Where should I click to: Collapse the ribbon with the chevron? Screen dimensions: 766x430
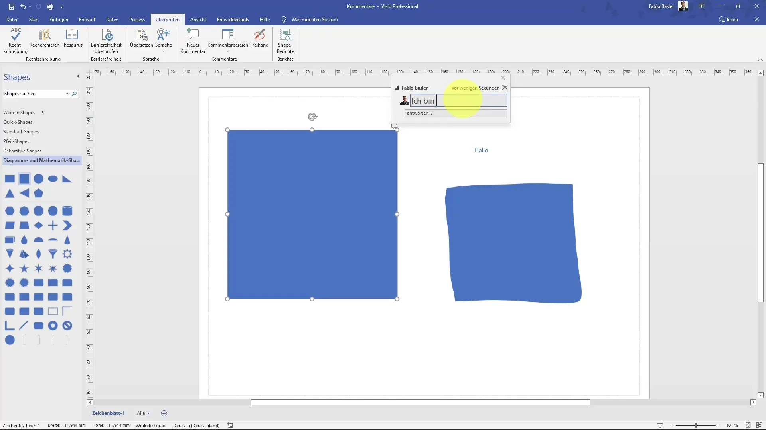[760, 59]
